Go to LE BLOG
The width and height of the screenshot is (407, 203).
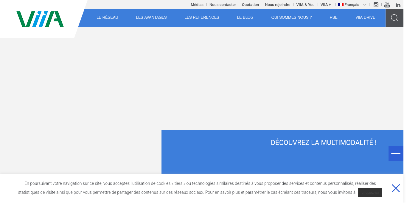(245, 18)
